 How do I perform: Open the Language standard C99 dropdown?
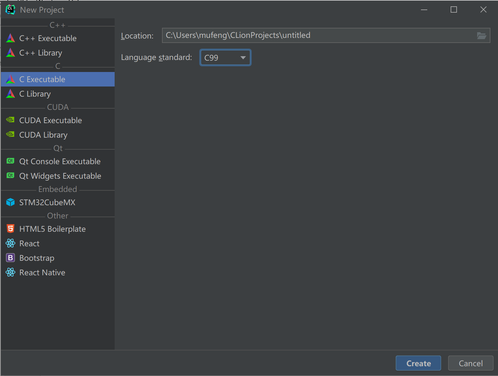pyautogui.click(x=225, y=57)
